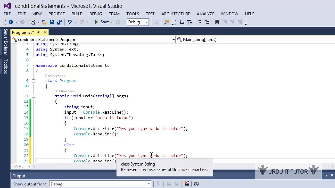Click the toolbar overflow options arrow at far right

pyautogui.click(x=245, y=23)
